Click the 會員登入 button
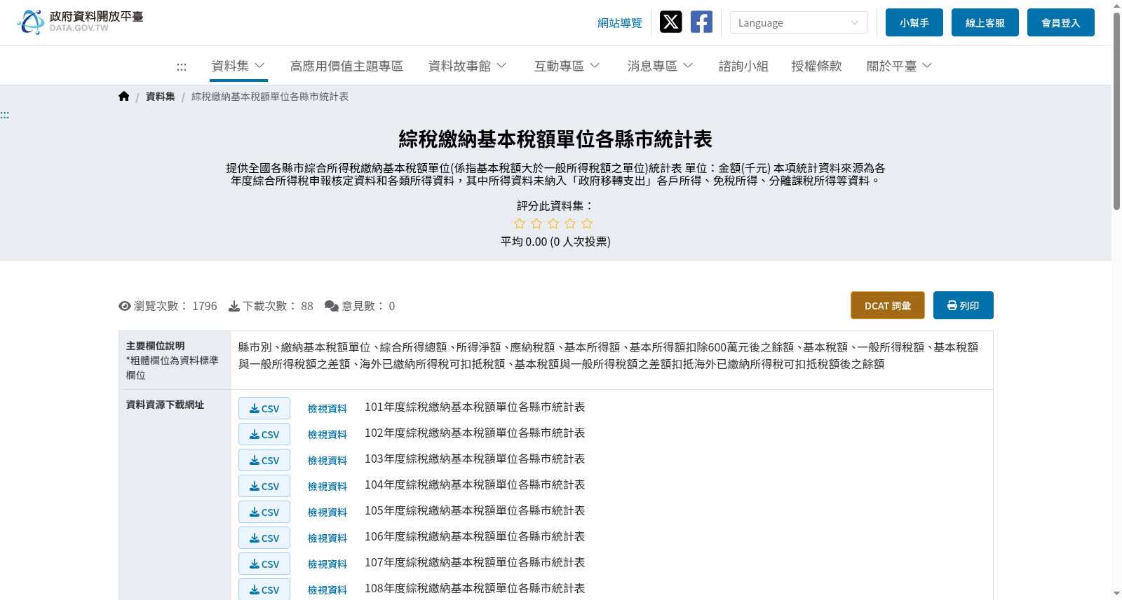This screenshot has width=1122, height=600. [1061, 22]
